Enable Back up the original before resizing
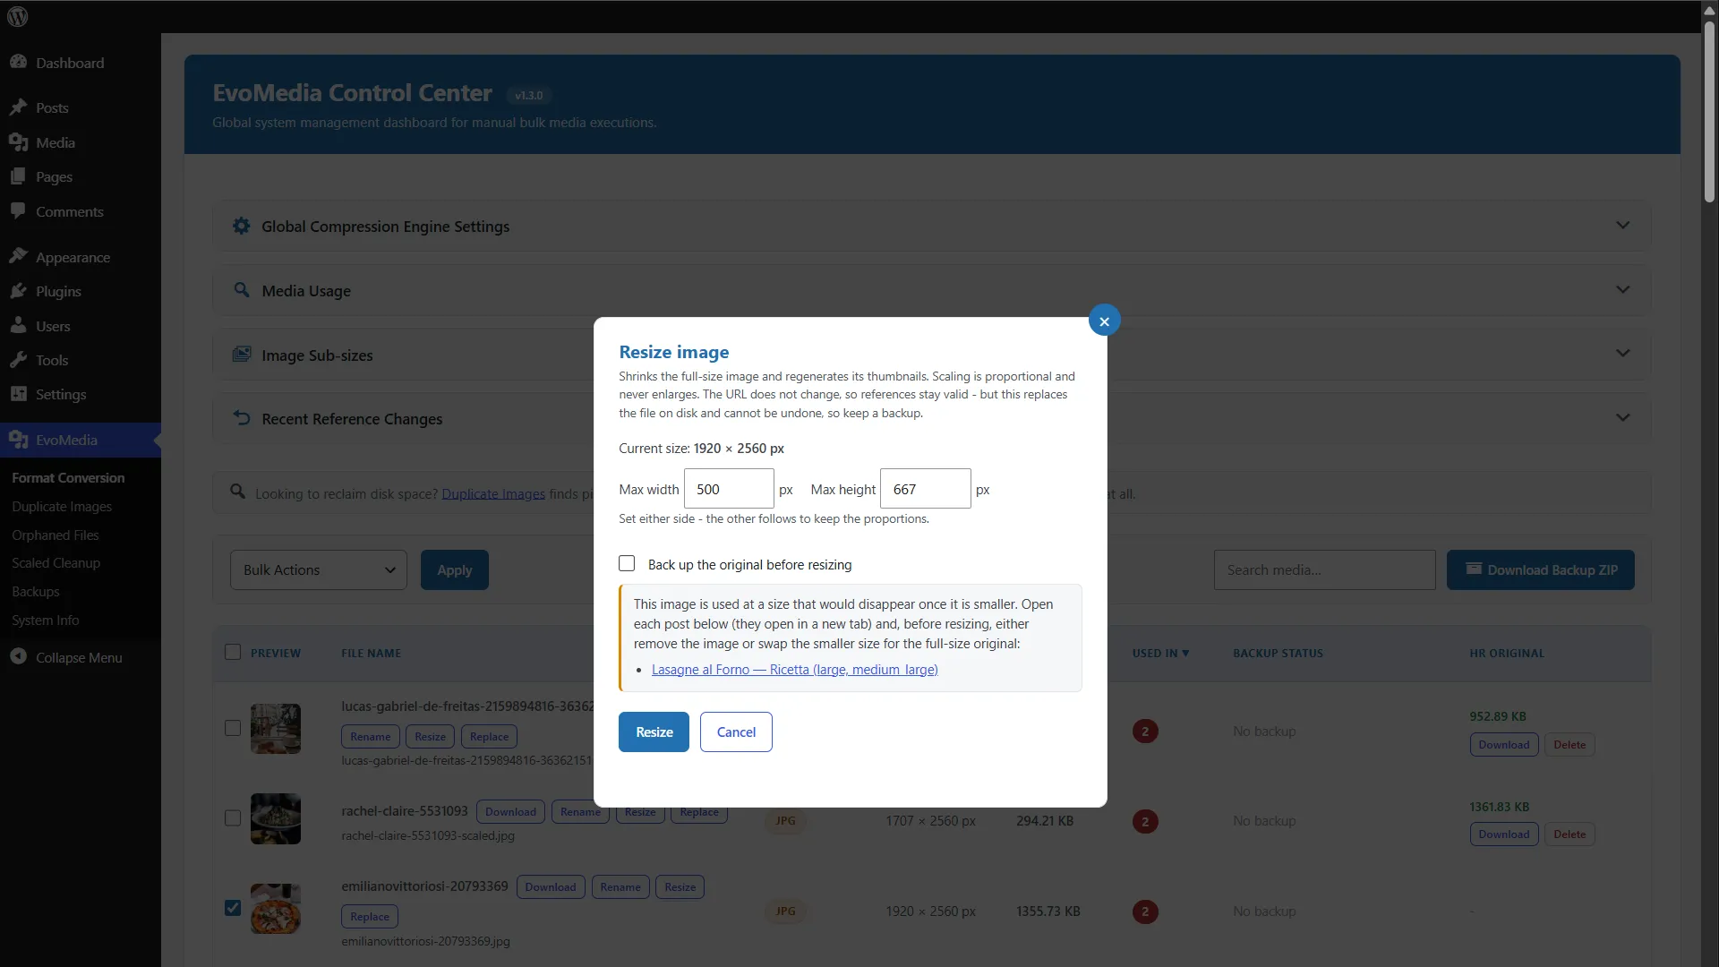 627,563
